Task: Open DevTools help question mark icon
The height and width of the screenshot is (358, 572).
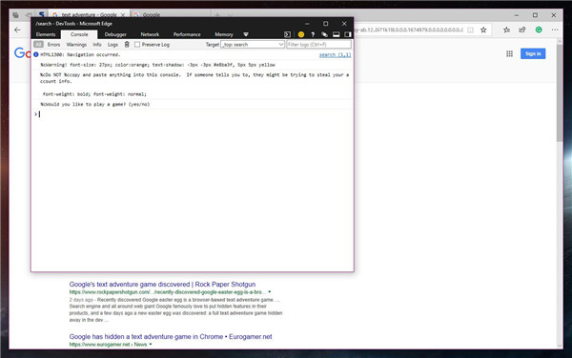Action: (x=313, y=34)
